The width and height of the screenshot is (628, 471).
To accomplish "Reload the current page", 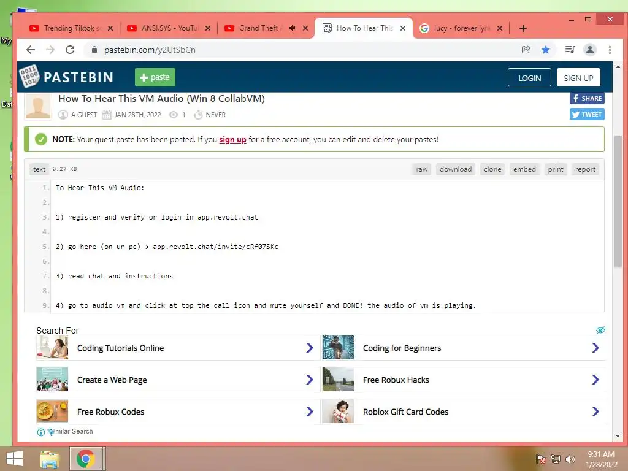I will coord(70,50).
